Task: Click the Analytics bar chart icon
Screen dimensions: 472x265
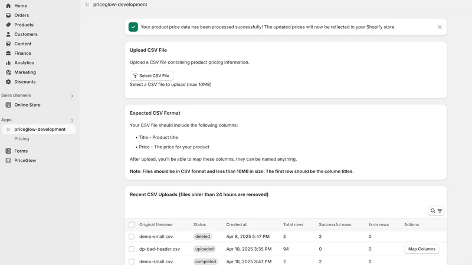Action: (x=8, y=63)
